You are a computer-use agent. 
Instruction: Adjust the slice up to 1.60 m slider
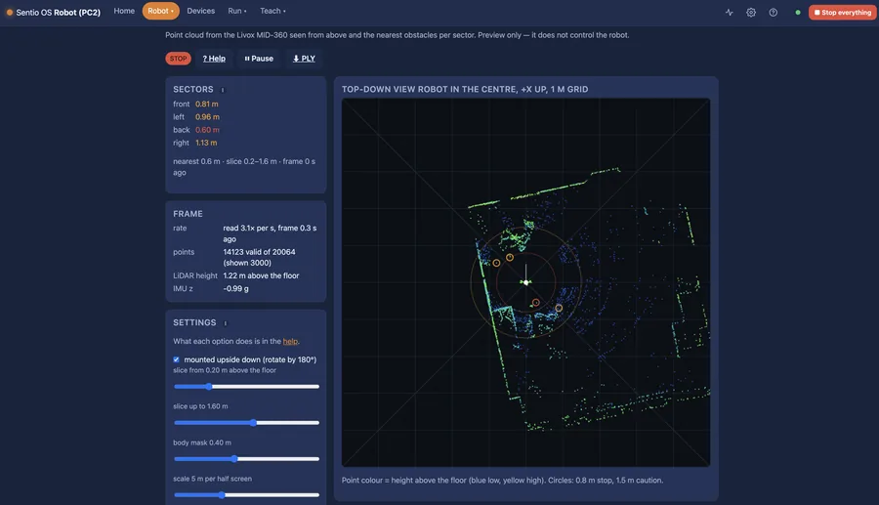point(247,423)
